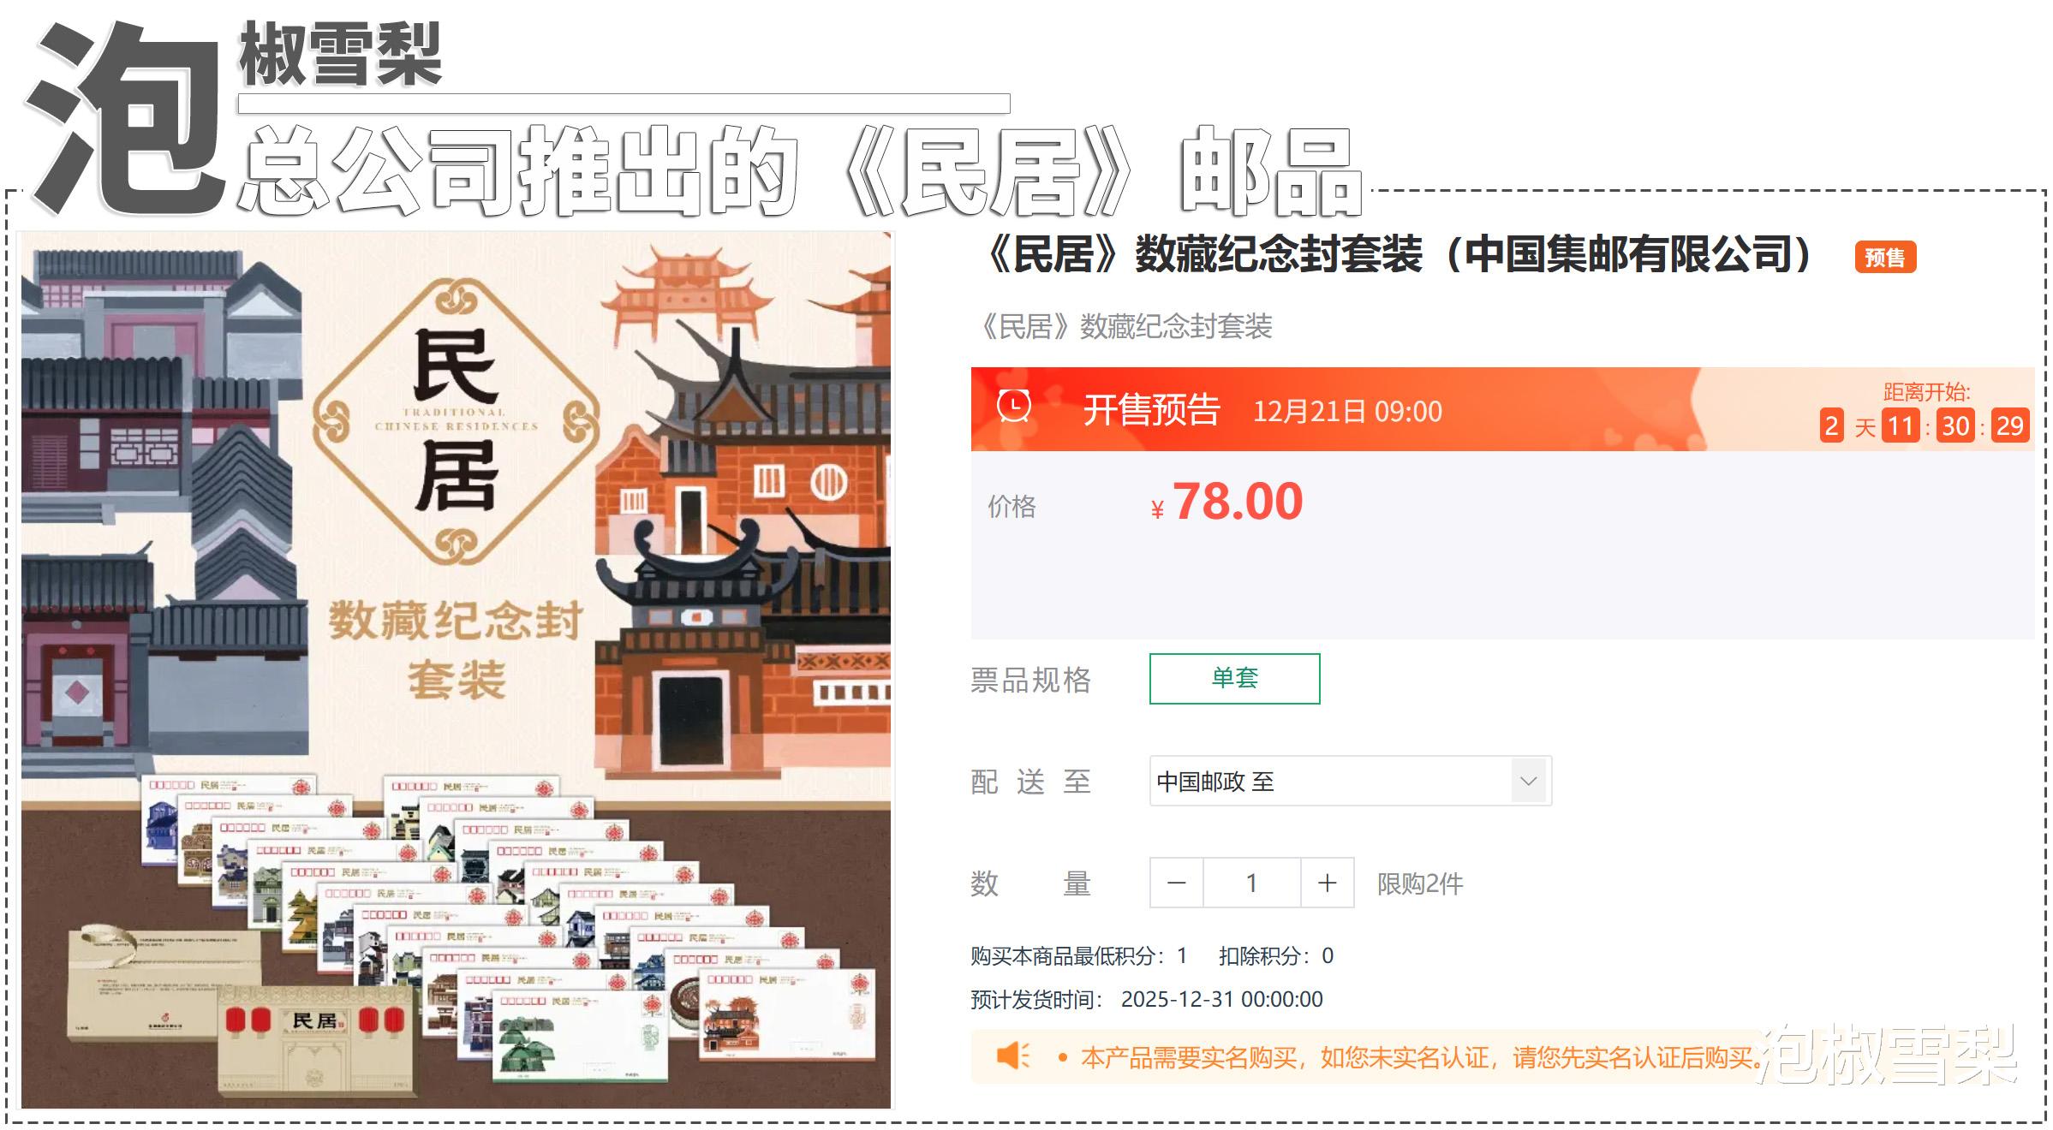The height and width of the screenshot is (1130, 2053).
Task: Click the minus quantity button
Action: point(1177,883)
